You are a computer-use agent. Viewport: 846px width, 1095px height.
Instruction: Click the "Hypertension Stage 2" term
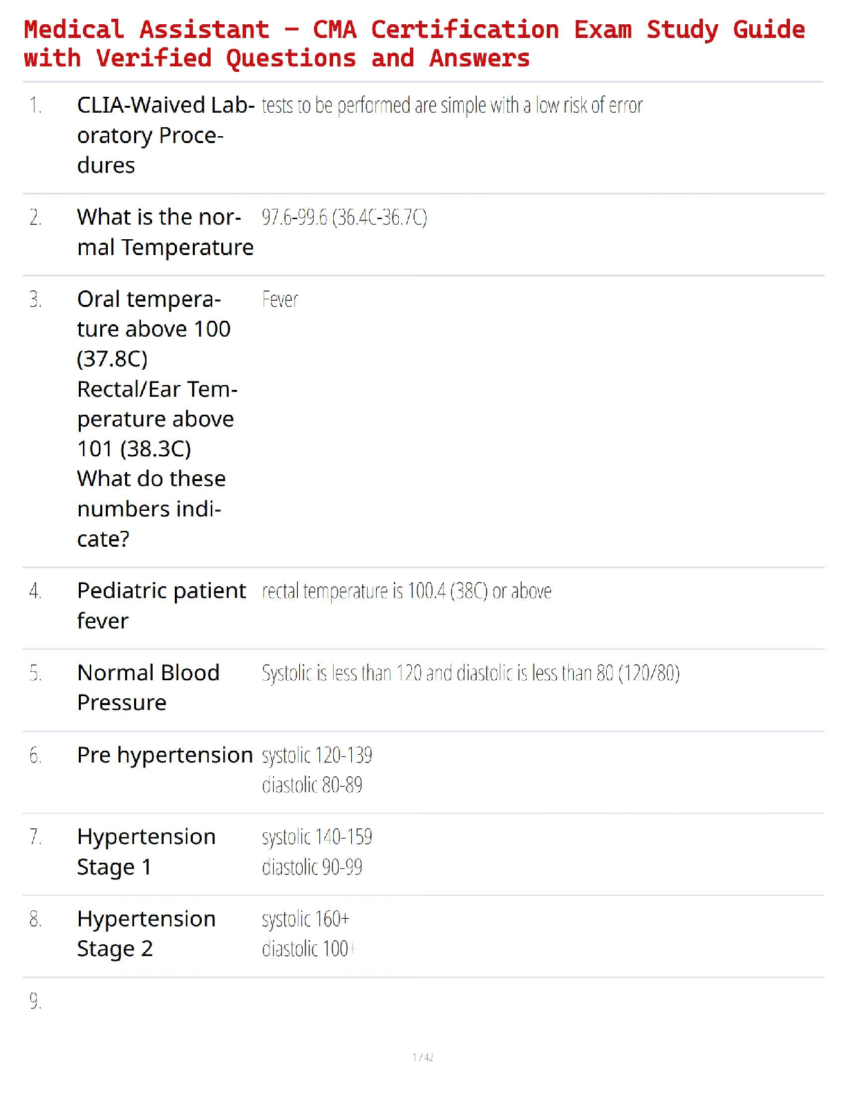146,933
